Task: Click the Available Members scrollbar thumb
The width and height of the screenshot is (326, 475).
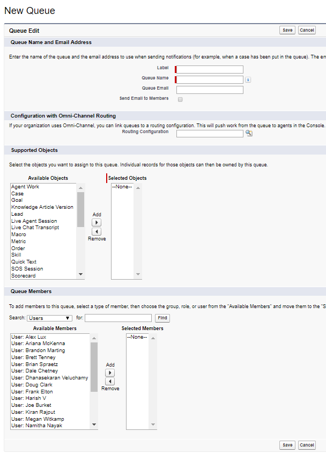Action: [94, 367]
